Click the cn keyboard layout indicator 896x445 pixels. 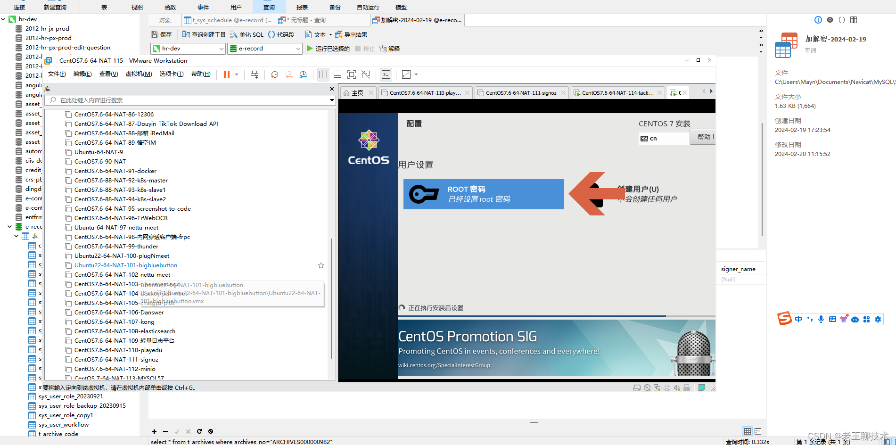[664, 139]
